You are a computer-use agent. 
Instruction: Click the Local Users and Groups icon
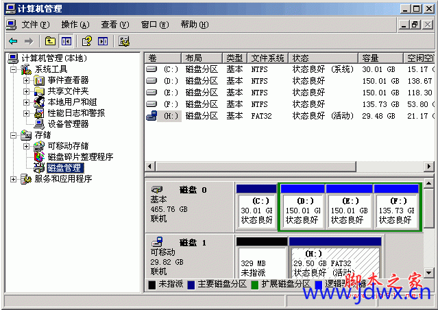tap(39, 102)
